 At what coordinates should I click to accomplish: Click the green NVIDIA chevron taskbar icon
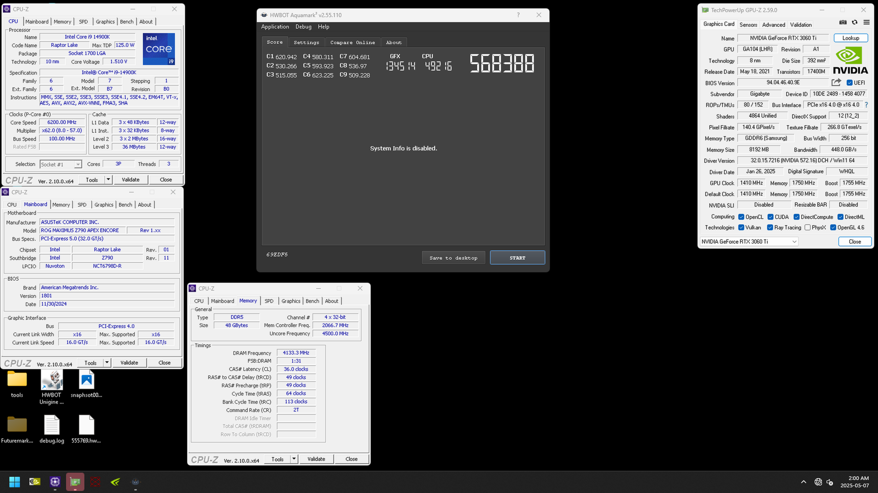(x=115, y=482)
